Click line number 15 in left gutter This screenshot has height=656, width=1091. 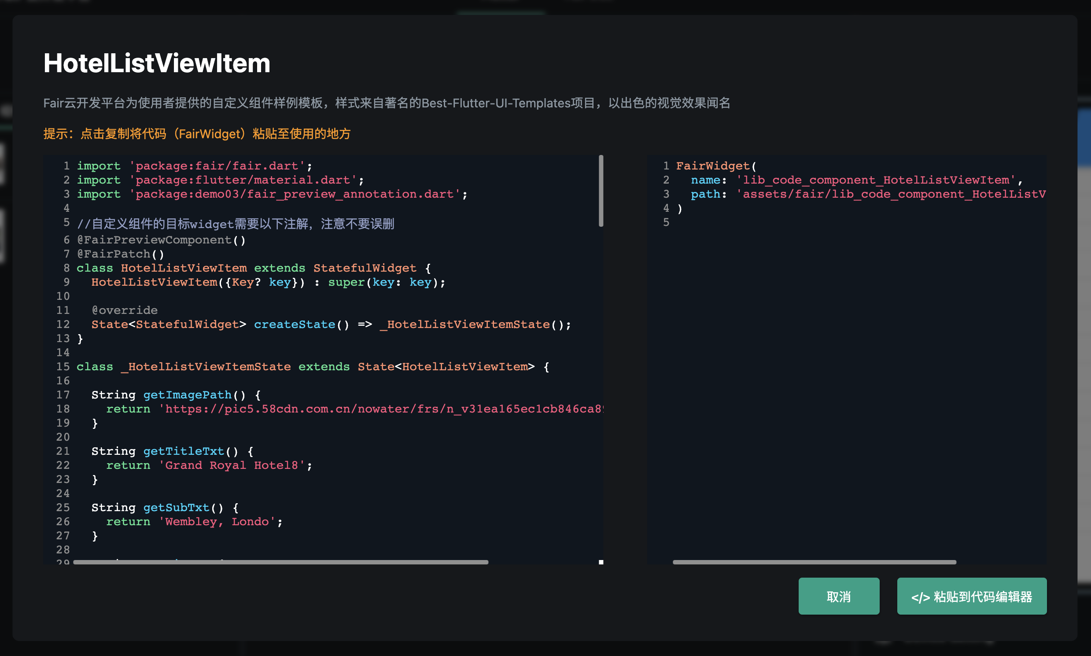point(63,366)
